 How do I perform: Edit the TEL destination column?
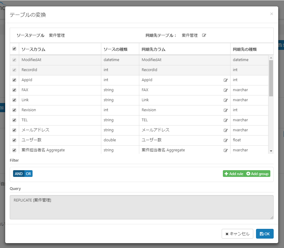(x=226, y=120)
